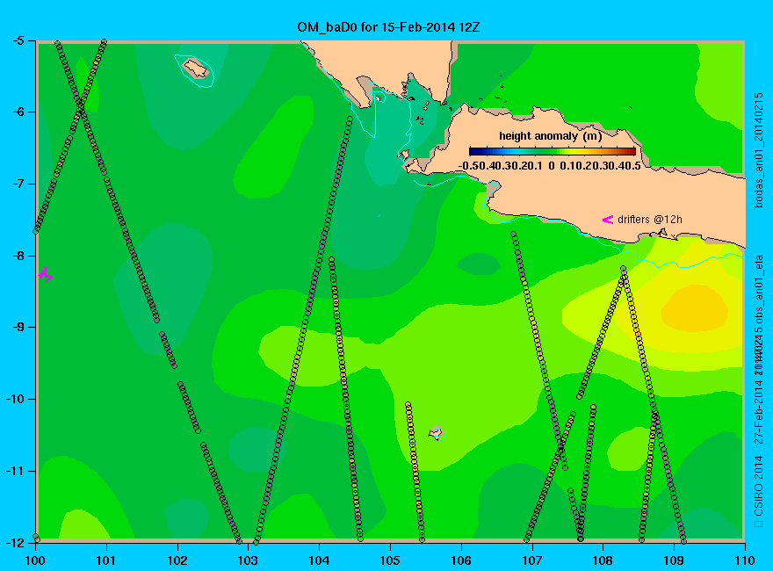Viewport: 773px width, 571px height.
Task: Click the '-5' latitude axis label
Action: tap(18, 40)
